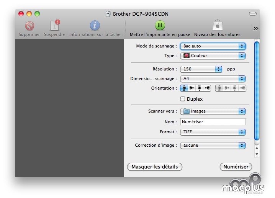This screenshot has height=198, width=275.
Task: Click the blue vertical scrollbar thumb
Action: pyautogui.click(x=257, y=91)
